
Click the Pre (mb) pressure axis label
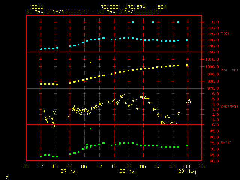[x=229, y=70]
